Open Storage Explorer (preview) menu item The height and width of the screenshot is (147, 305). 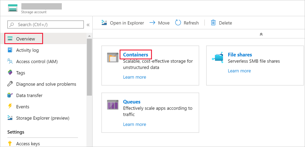pos(43,118)
